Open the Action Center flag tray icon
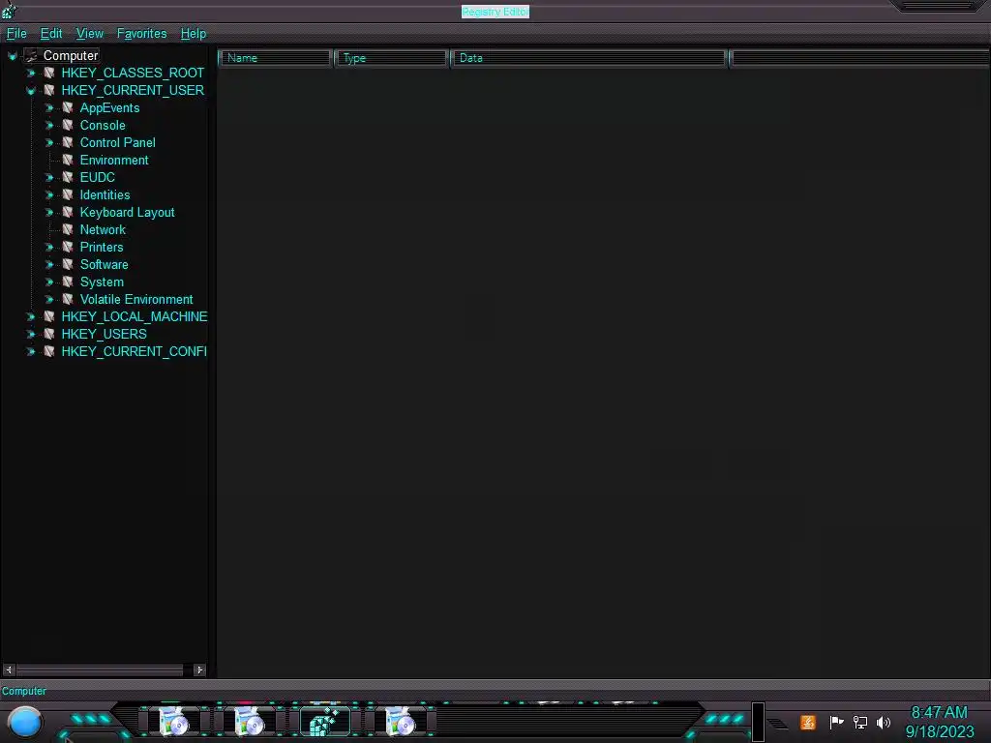The image size is (991, 743). tap(836, 722)
